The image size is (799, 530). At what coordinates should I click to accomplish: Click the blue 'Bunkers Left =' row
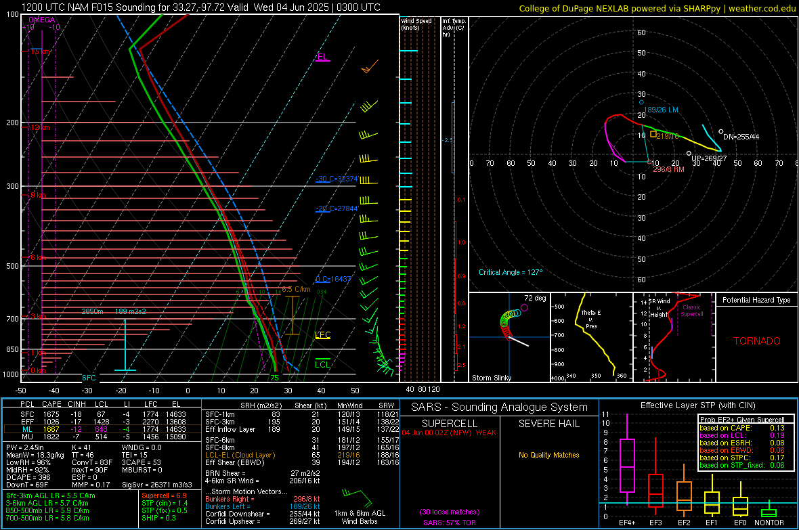coord(262,506)
